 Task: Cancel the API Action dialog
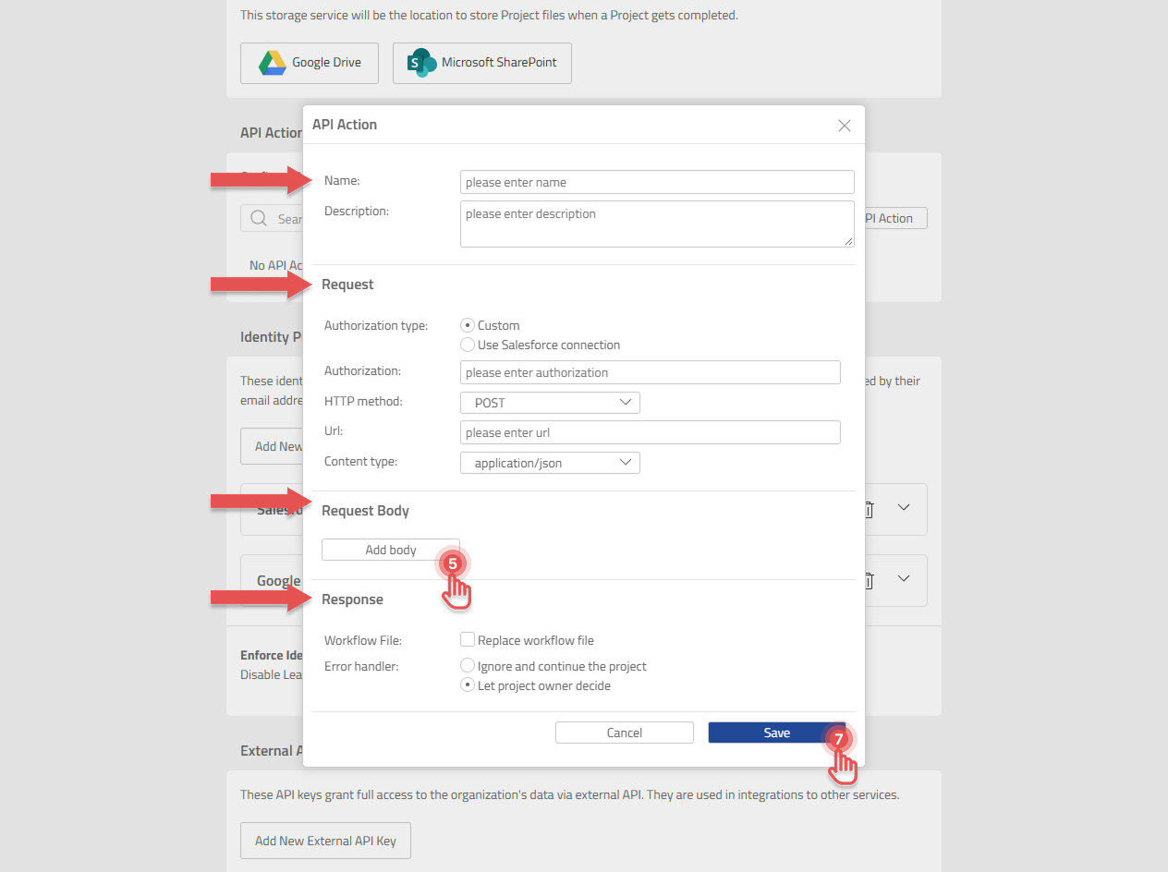coord(625,733)
